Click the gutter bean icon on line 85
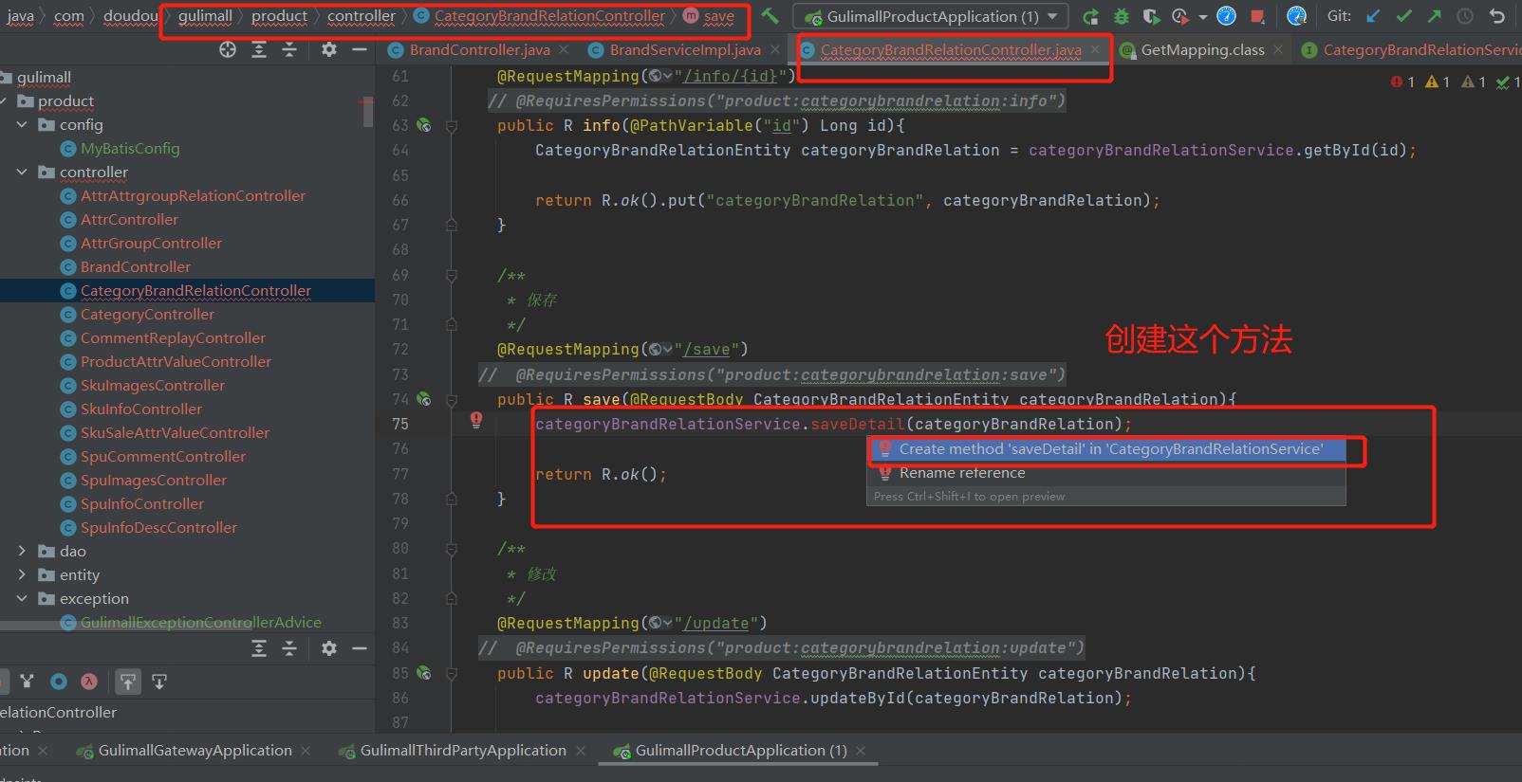Image resolution: width=1522 pixels, height=782 pixels. coord(424,673)
